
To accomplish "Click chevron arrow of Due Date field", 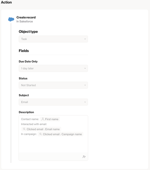I will pos(85,68).
